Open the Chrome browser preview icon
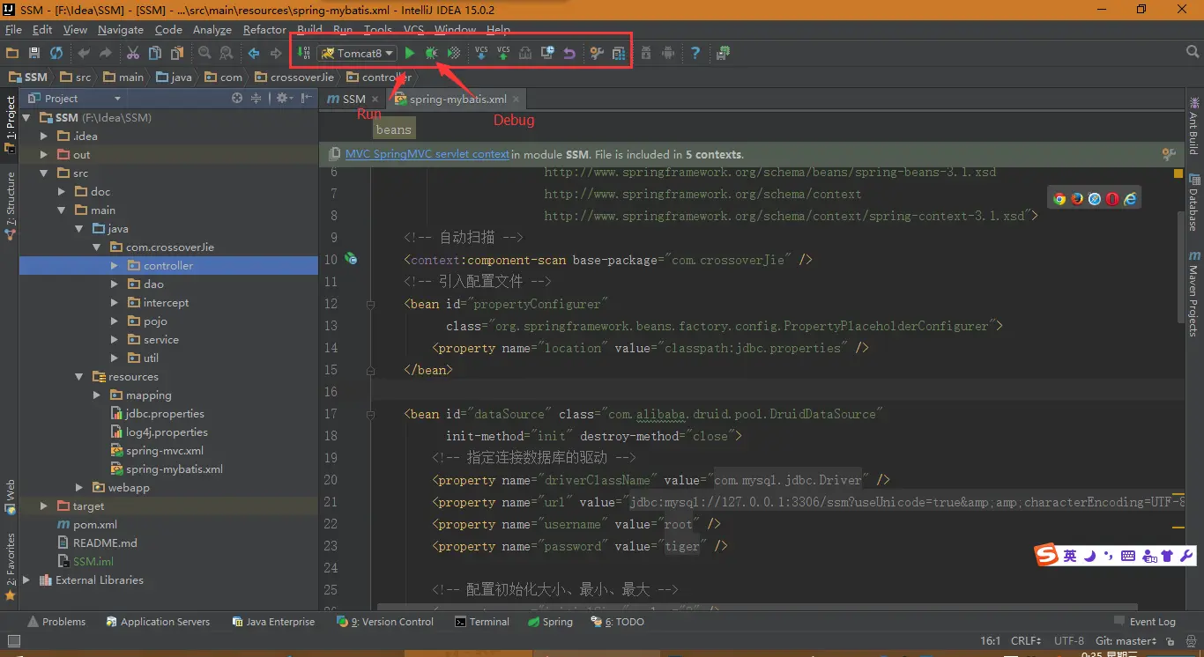The height and width of the screenshot is (657, 1204). [1059, 199]
